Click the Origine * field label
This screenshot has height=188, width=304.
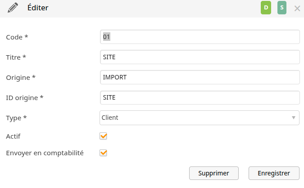[21, 78]
